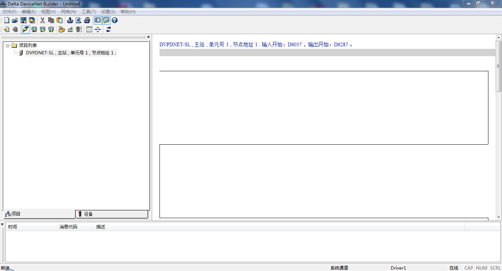Click the blue Help question mark icon
Image resolution: width=502 pixels, height=271 pixels.
click(x=115, y=21)
